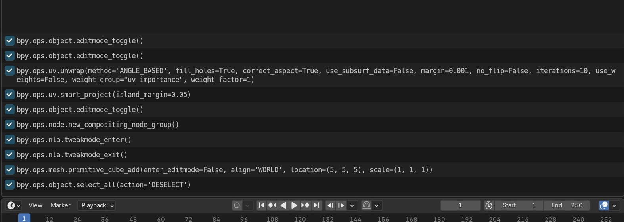Uncheck the uv.smart_project log entry
The width and height of the screenshot is (624, 222).
[x=10, y=95]
